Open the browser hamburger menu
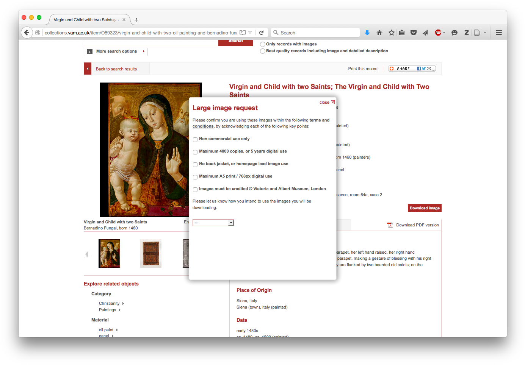 499,33
